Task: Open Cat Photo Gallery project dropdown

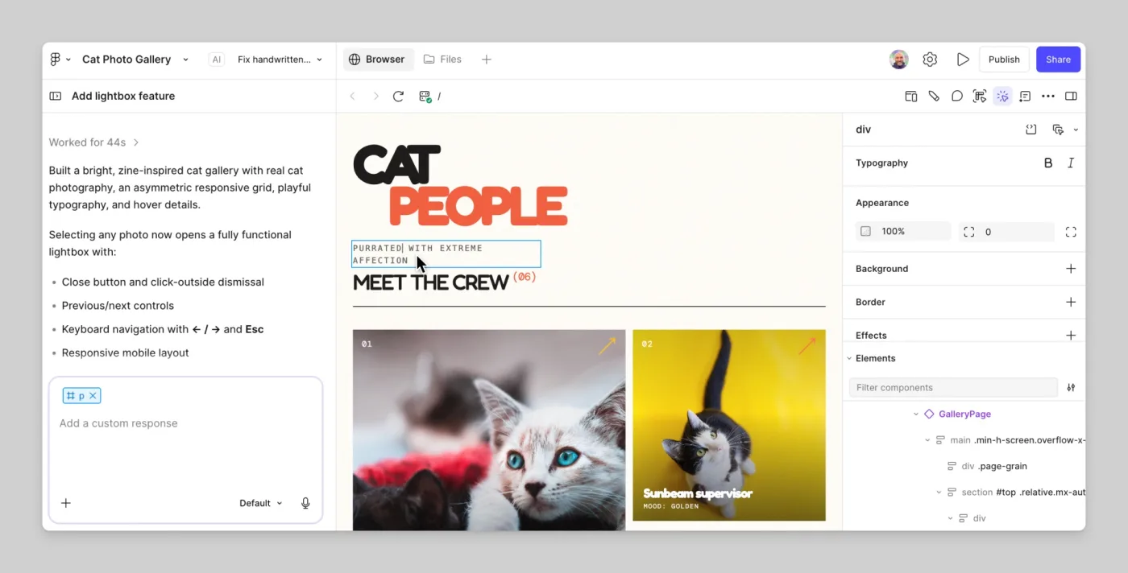Action: tap(185, 60)
